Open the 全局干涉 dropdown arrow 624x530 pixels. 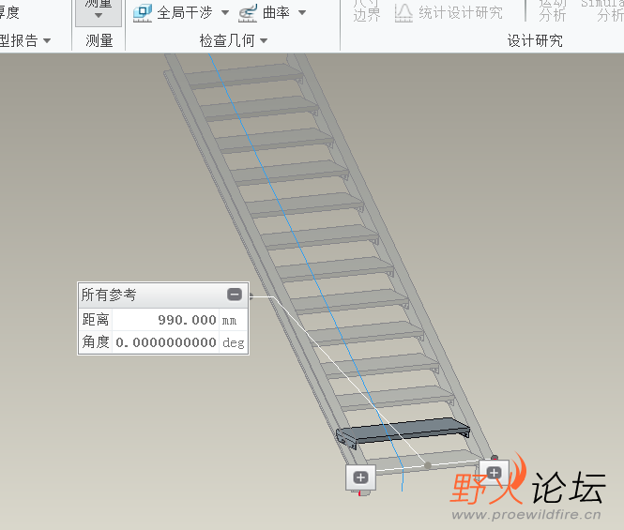click(225, 13)
